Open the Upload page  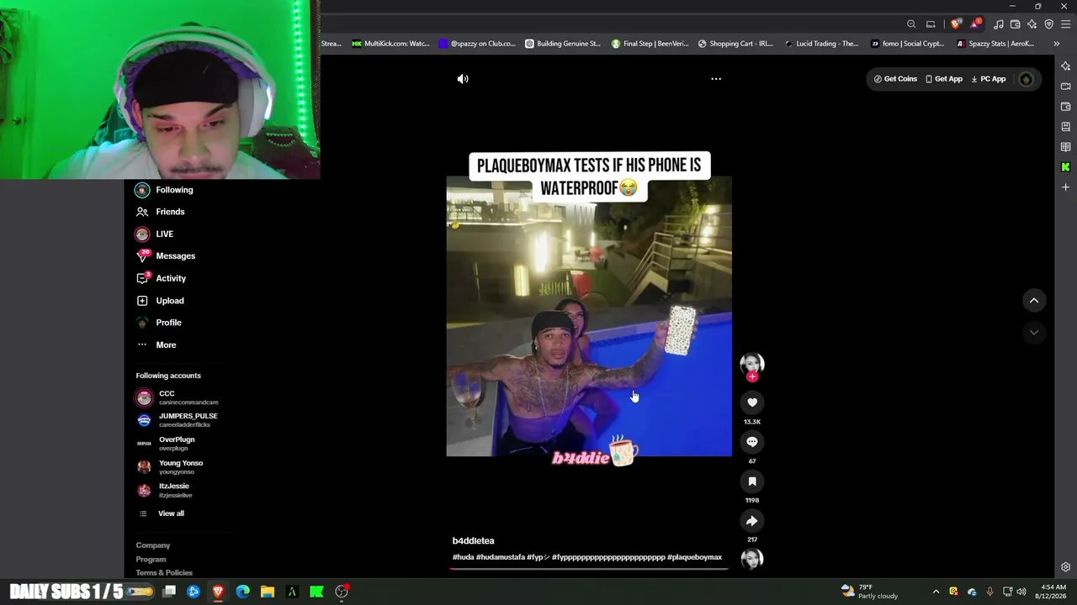160,301
